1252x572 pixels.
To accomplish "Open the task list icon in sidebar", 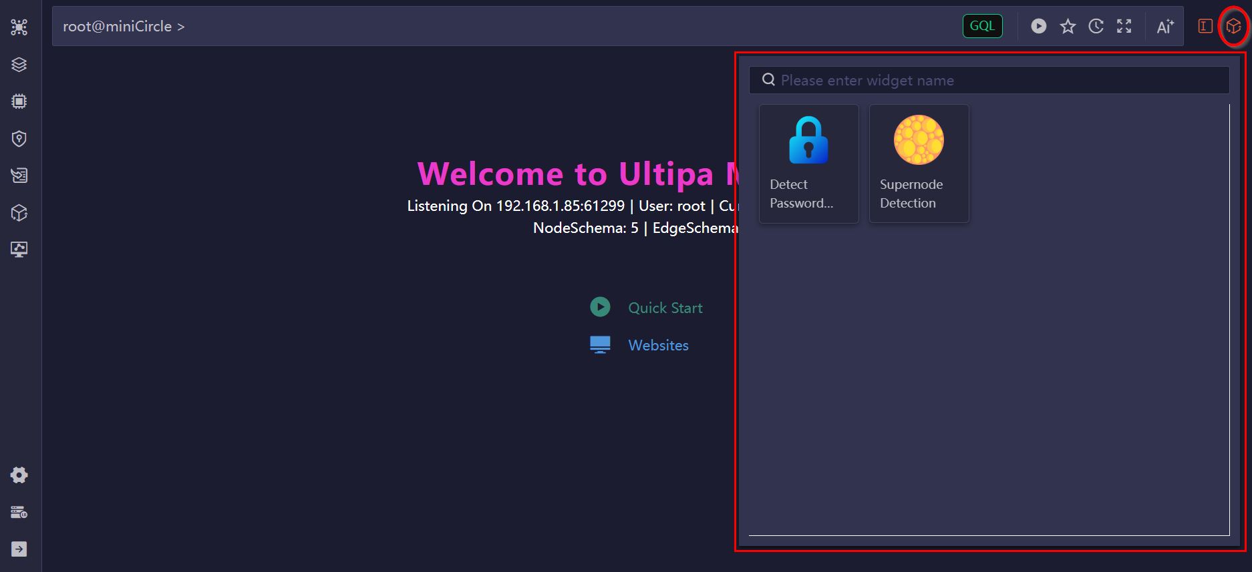I will 19,176.
